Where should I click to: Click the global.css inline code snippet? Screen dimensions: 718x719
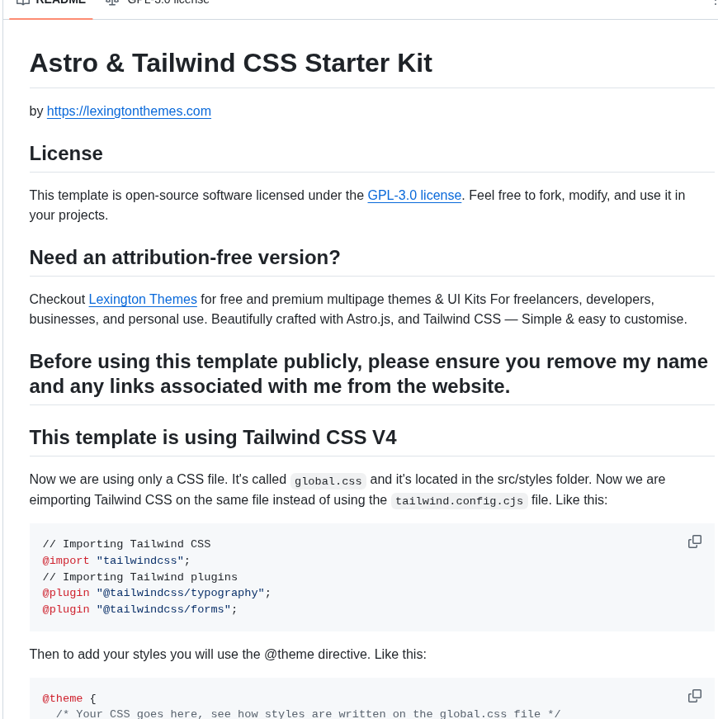point(328,480)
